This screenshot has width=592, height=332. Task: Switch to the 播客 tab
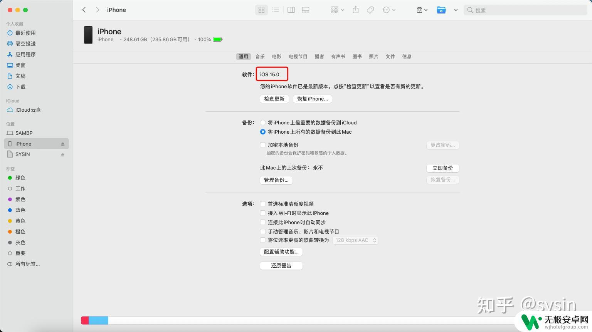point(319,57)
